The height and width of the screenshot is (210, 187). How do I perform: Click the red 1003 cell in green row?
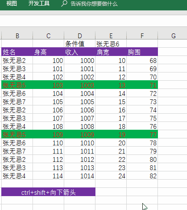[80, 85]
